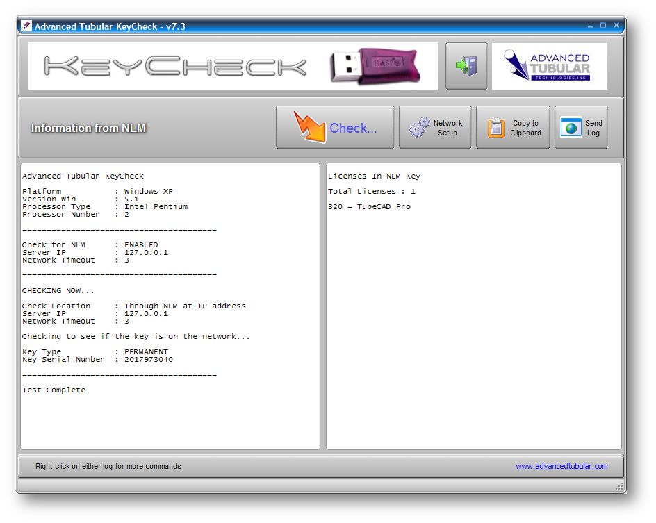Click the 'Version Win' 5.1 line

81,199
